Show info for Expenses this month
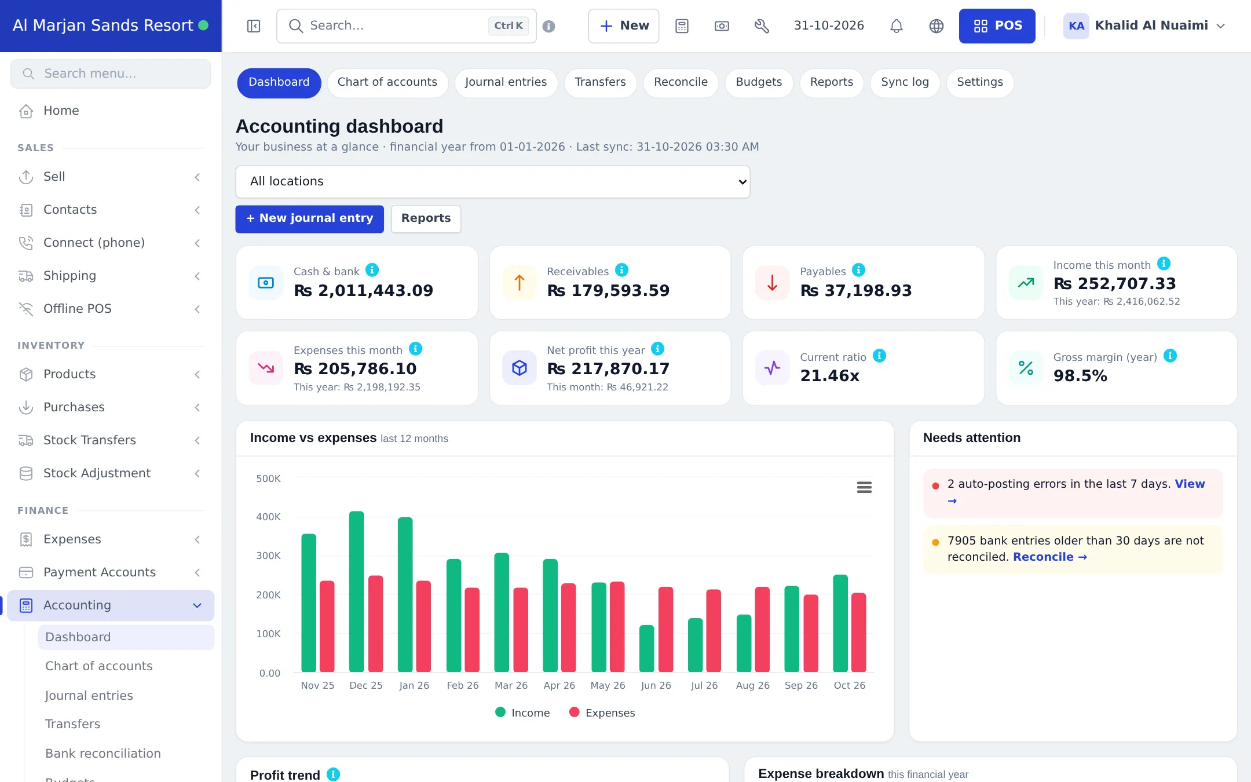The image size is (1251, 782). coord(415,349)
